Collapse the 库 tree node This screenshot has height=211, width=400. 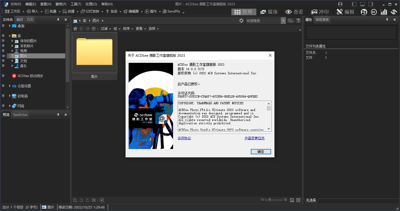click(10, 36)
